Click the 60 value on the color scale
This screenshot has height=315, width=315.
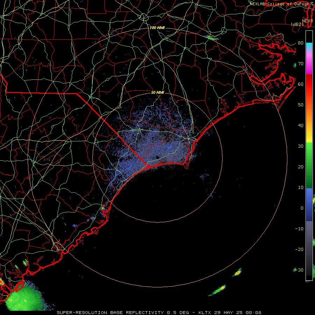301,84
